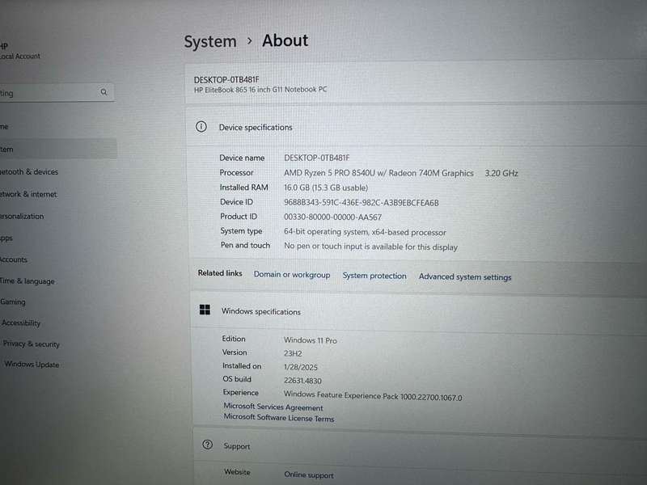
Task: Click the Device specifications info icon
Action: (201, 127)
